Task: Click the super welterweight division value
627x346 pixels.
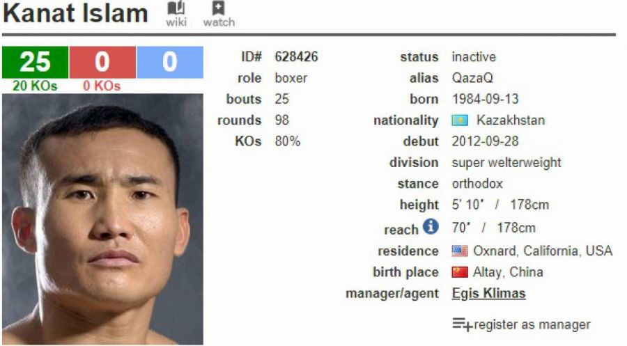Action: click(506, 163)
